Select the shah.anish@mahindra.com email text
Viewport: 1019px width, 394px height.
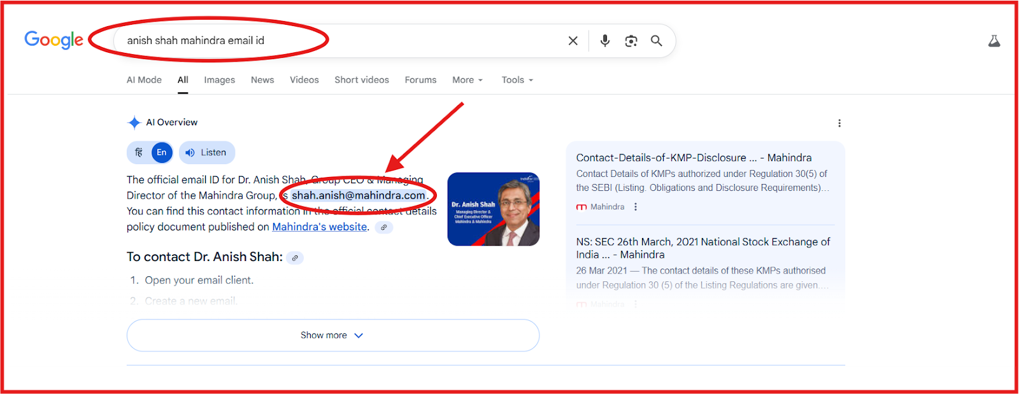click(x=359, y=195)
